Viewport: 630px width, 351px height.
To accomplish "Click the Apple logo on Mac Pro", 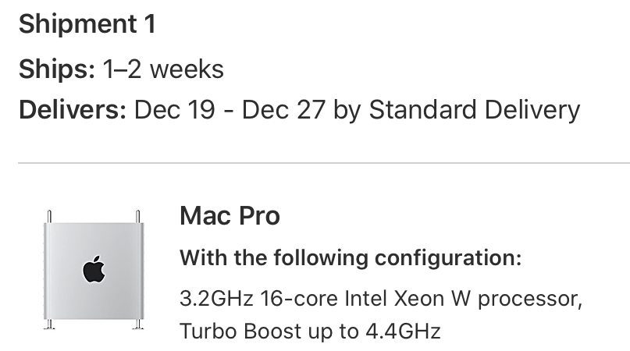I will pyautogui.click(x=94, y=269).
